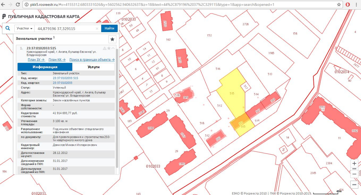This screenshot has height=195, width=361.
Task: Open the favorites star button in results panel
Action: [x=112, y=39]
